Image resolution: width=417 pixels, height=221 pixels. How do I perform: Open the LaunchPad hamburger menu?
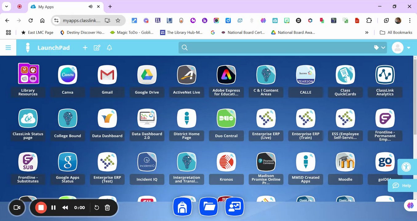[x=8, y=48]
